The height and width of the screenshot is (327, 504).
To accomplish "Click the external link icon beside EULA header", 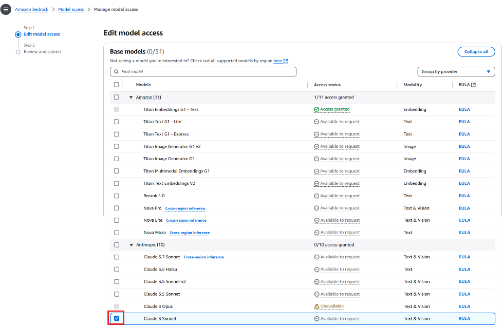I will 473,85.
